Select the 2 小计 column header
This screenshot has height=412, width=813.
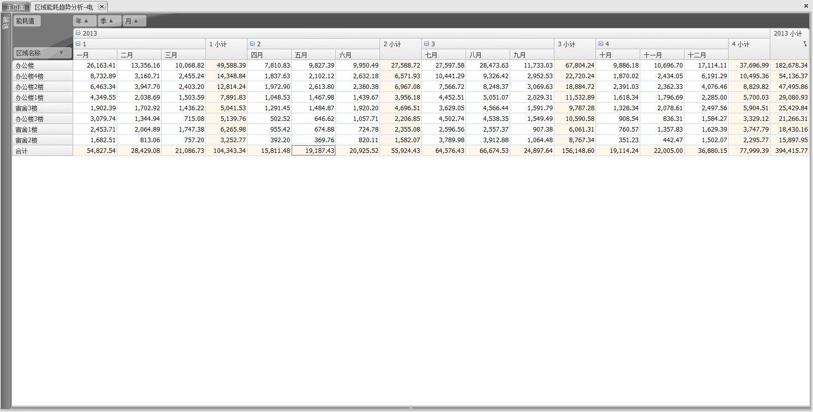[x=400, y=49]
